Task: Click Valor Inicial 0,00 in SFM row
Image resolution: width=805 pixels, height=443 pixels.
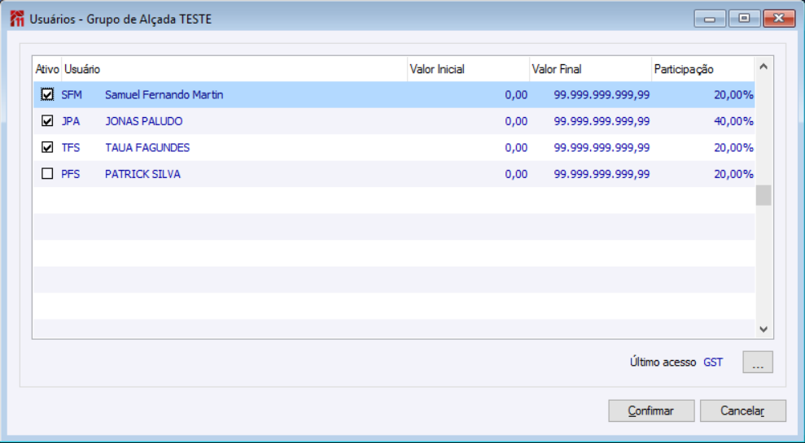Action: [x=516, y=95]
